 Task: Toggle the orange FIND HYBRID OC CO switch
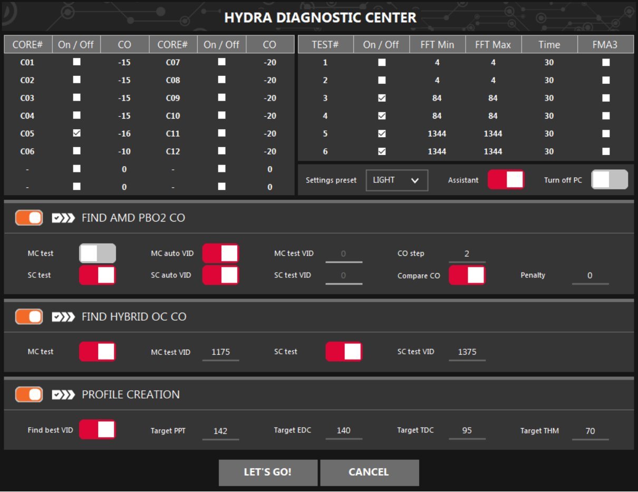click(29, 317)
